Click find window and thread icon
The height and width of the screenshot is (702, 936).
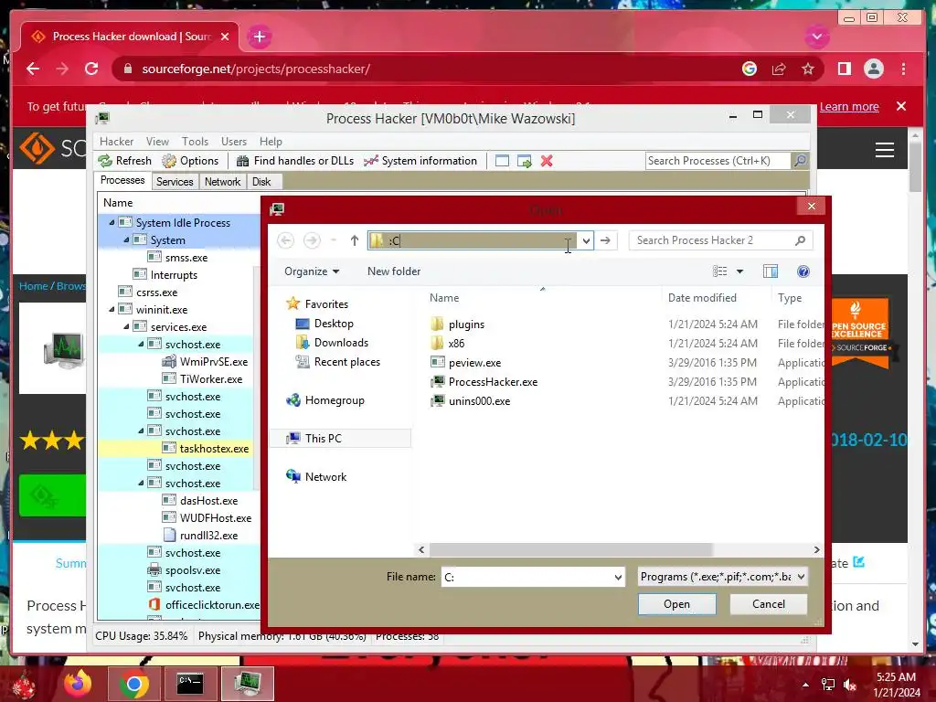click(x=524, y=161)
